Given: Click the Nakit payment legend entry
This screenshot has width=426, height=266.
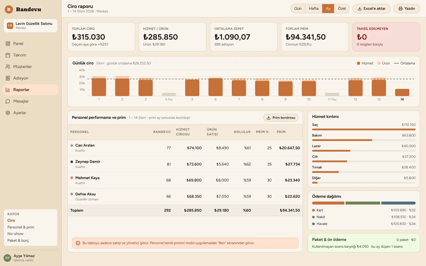Looking at the screenshot, I should pos(364,217).
